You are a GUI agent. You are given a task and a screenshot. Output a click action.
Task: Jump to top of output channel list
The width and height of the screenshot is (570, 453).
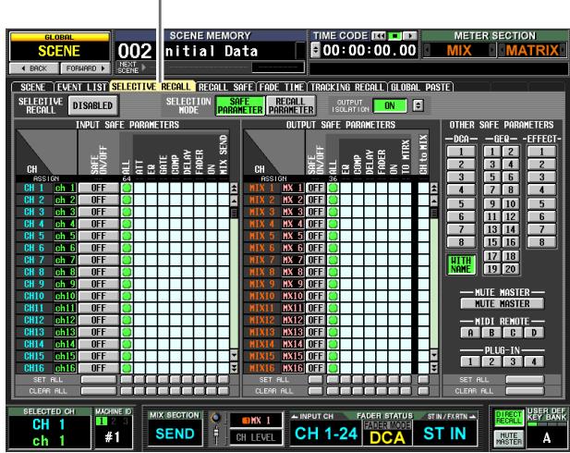pos(434,188)
